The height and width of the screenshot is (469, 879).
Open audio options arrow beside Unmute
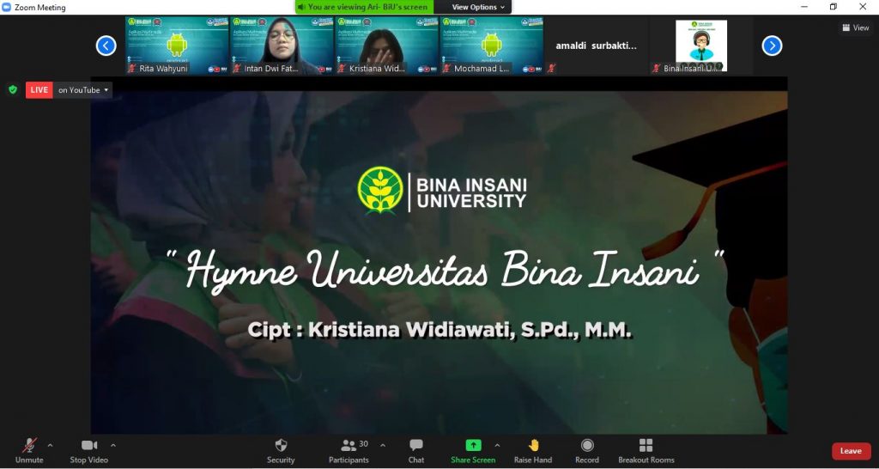(50, 446)
